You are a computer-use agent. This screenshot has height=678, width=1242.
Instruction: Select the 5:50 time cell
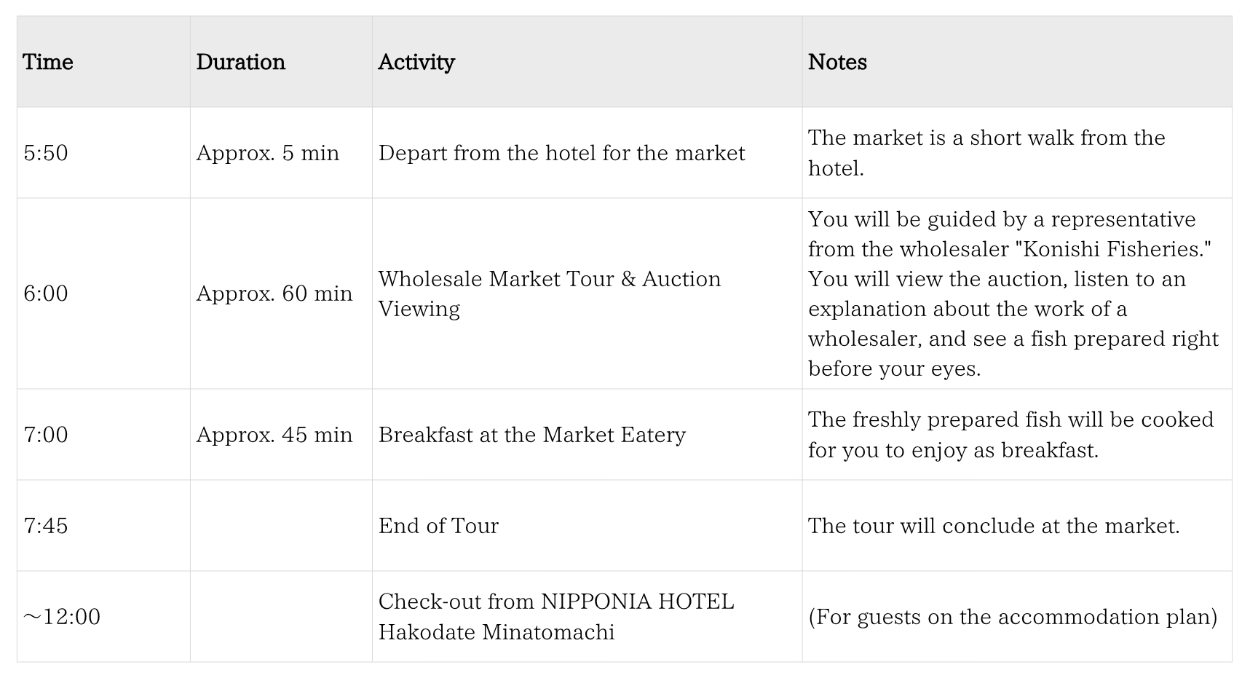(x=46, y=153)
